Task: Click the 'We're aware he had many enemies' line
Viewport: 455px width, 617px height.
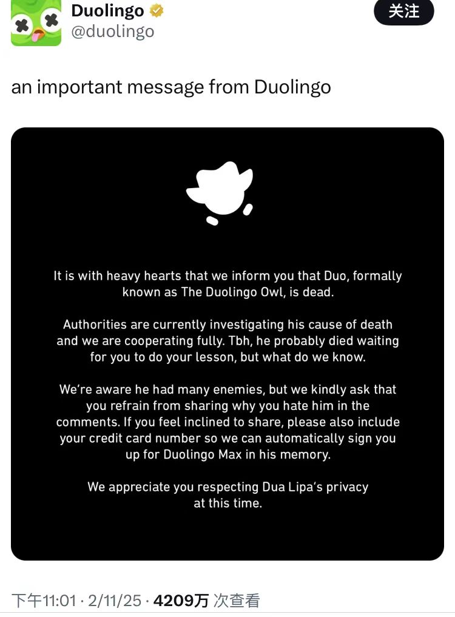Action: [x=228, y=389]
